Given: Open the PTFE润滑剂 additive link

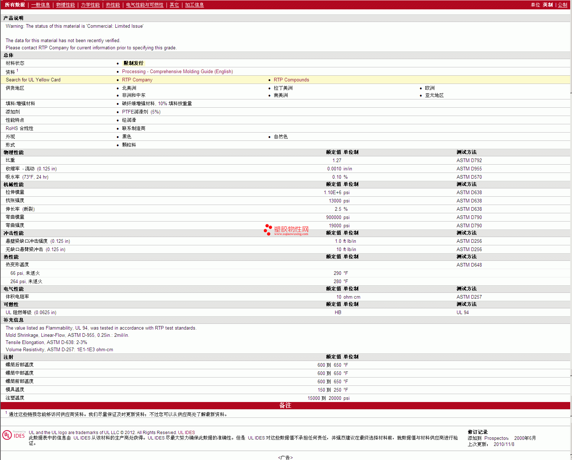Looking at the screenshot, I should point(135,112).
